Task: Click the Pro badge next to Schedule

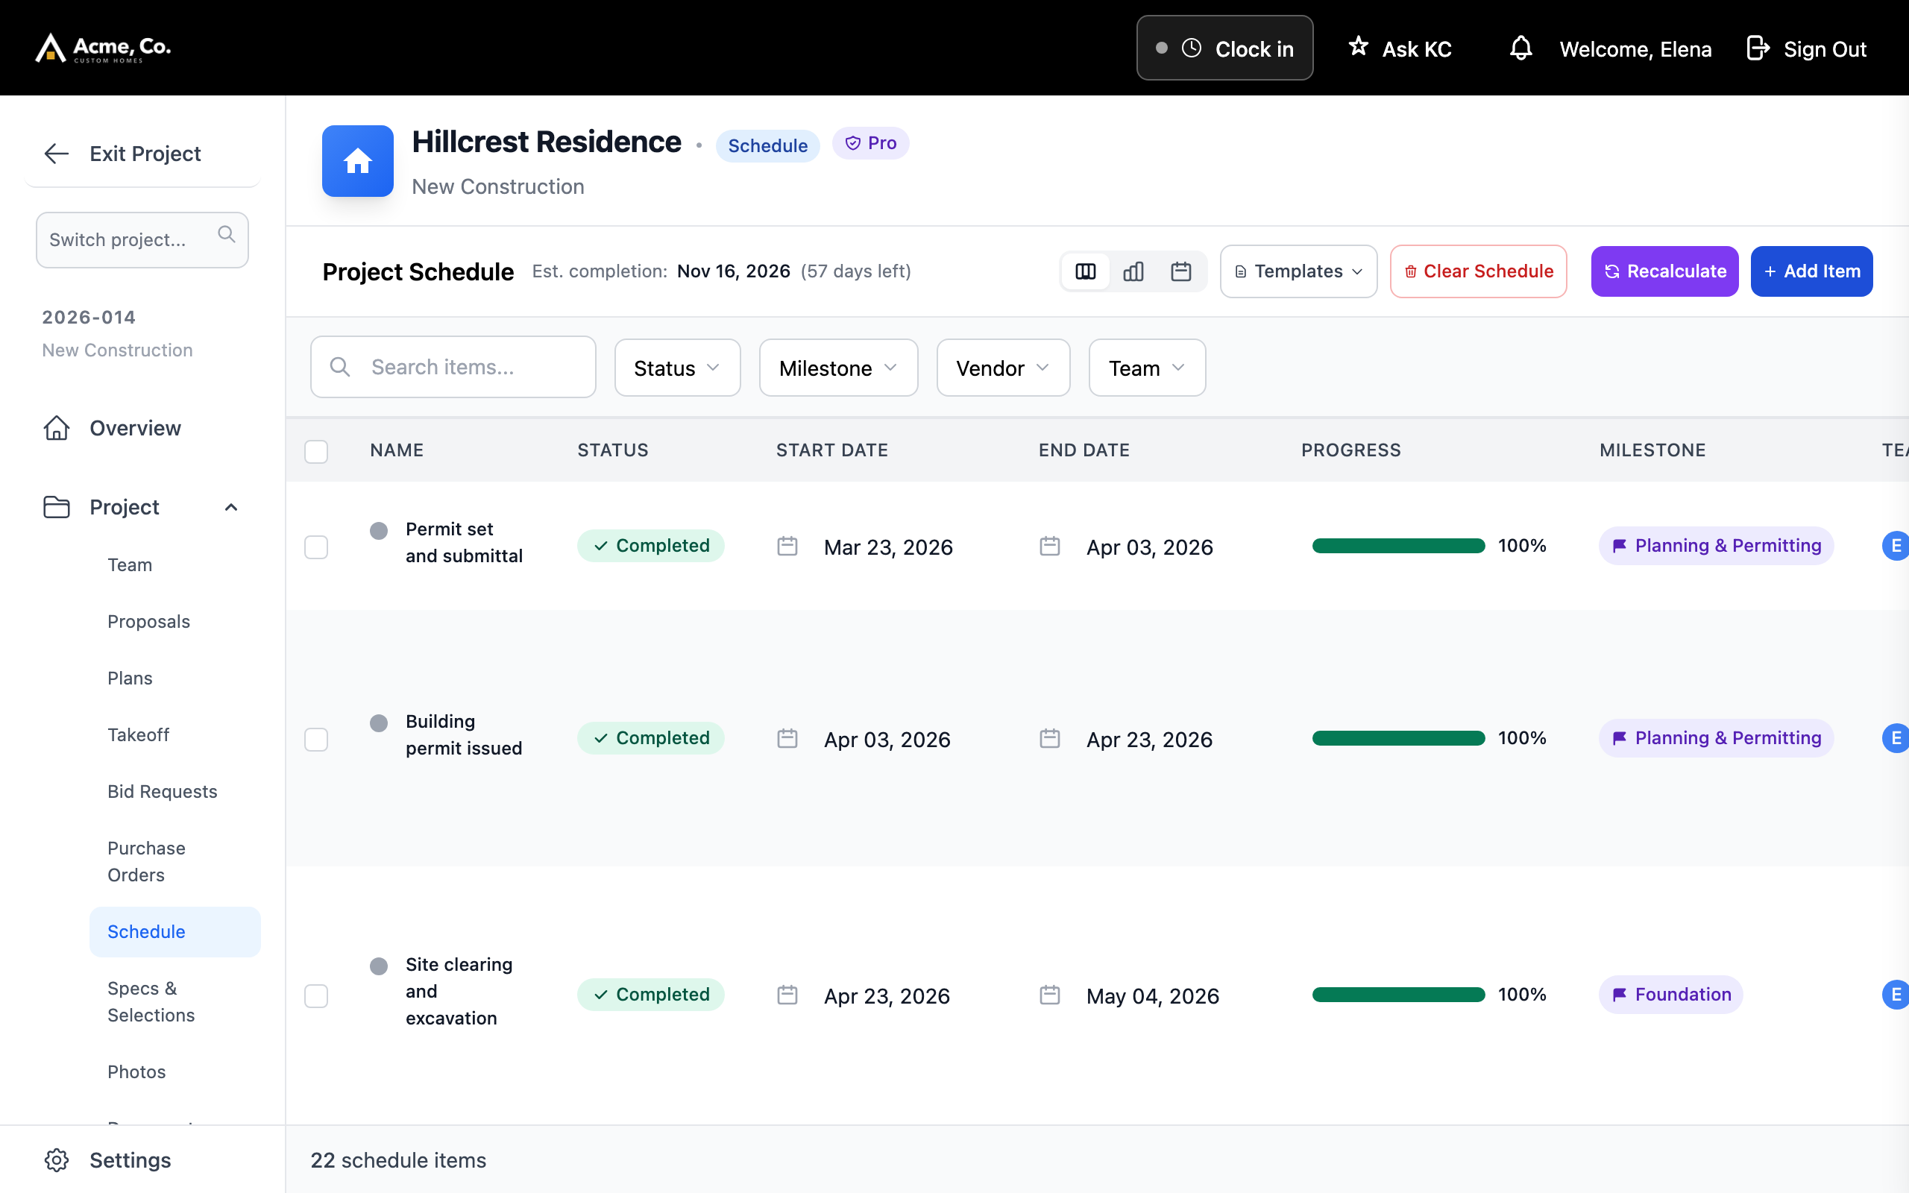Action: click(x=870, y=144)
